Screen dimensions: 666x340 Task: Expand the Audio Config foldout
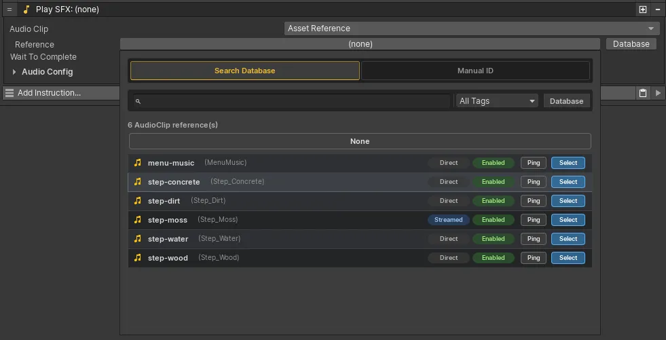click(14, 72)
